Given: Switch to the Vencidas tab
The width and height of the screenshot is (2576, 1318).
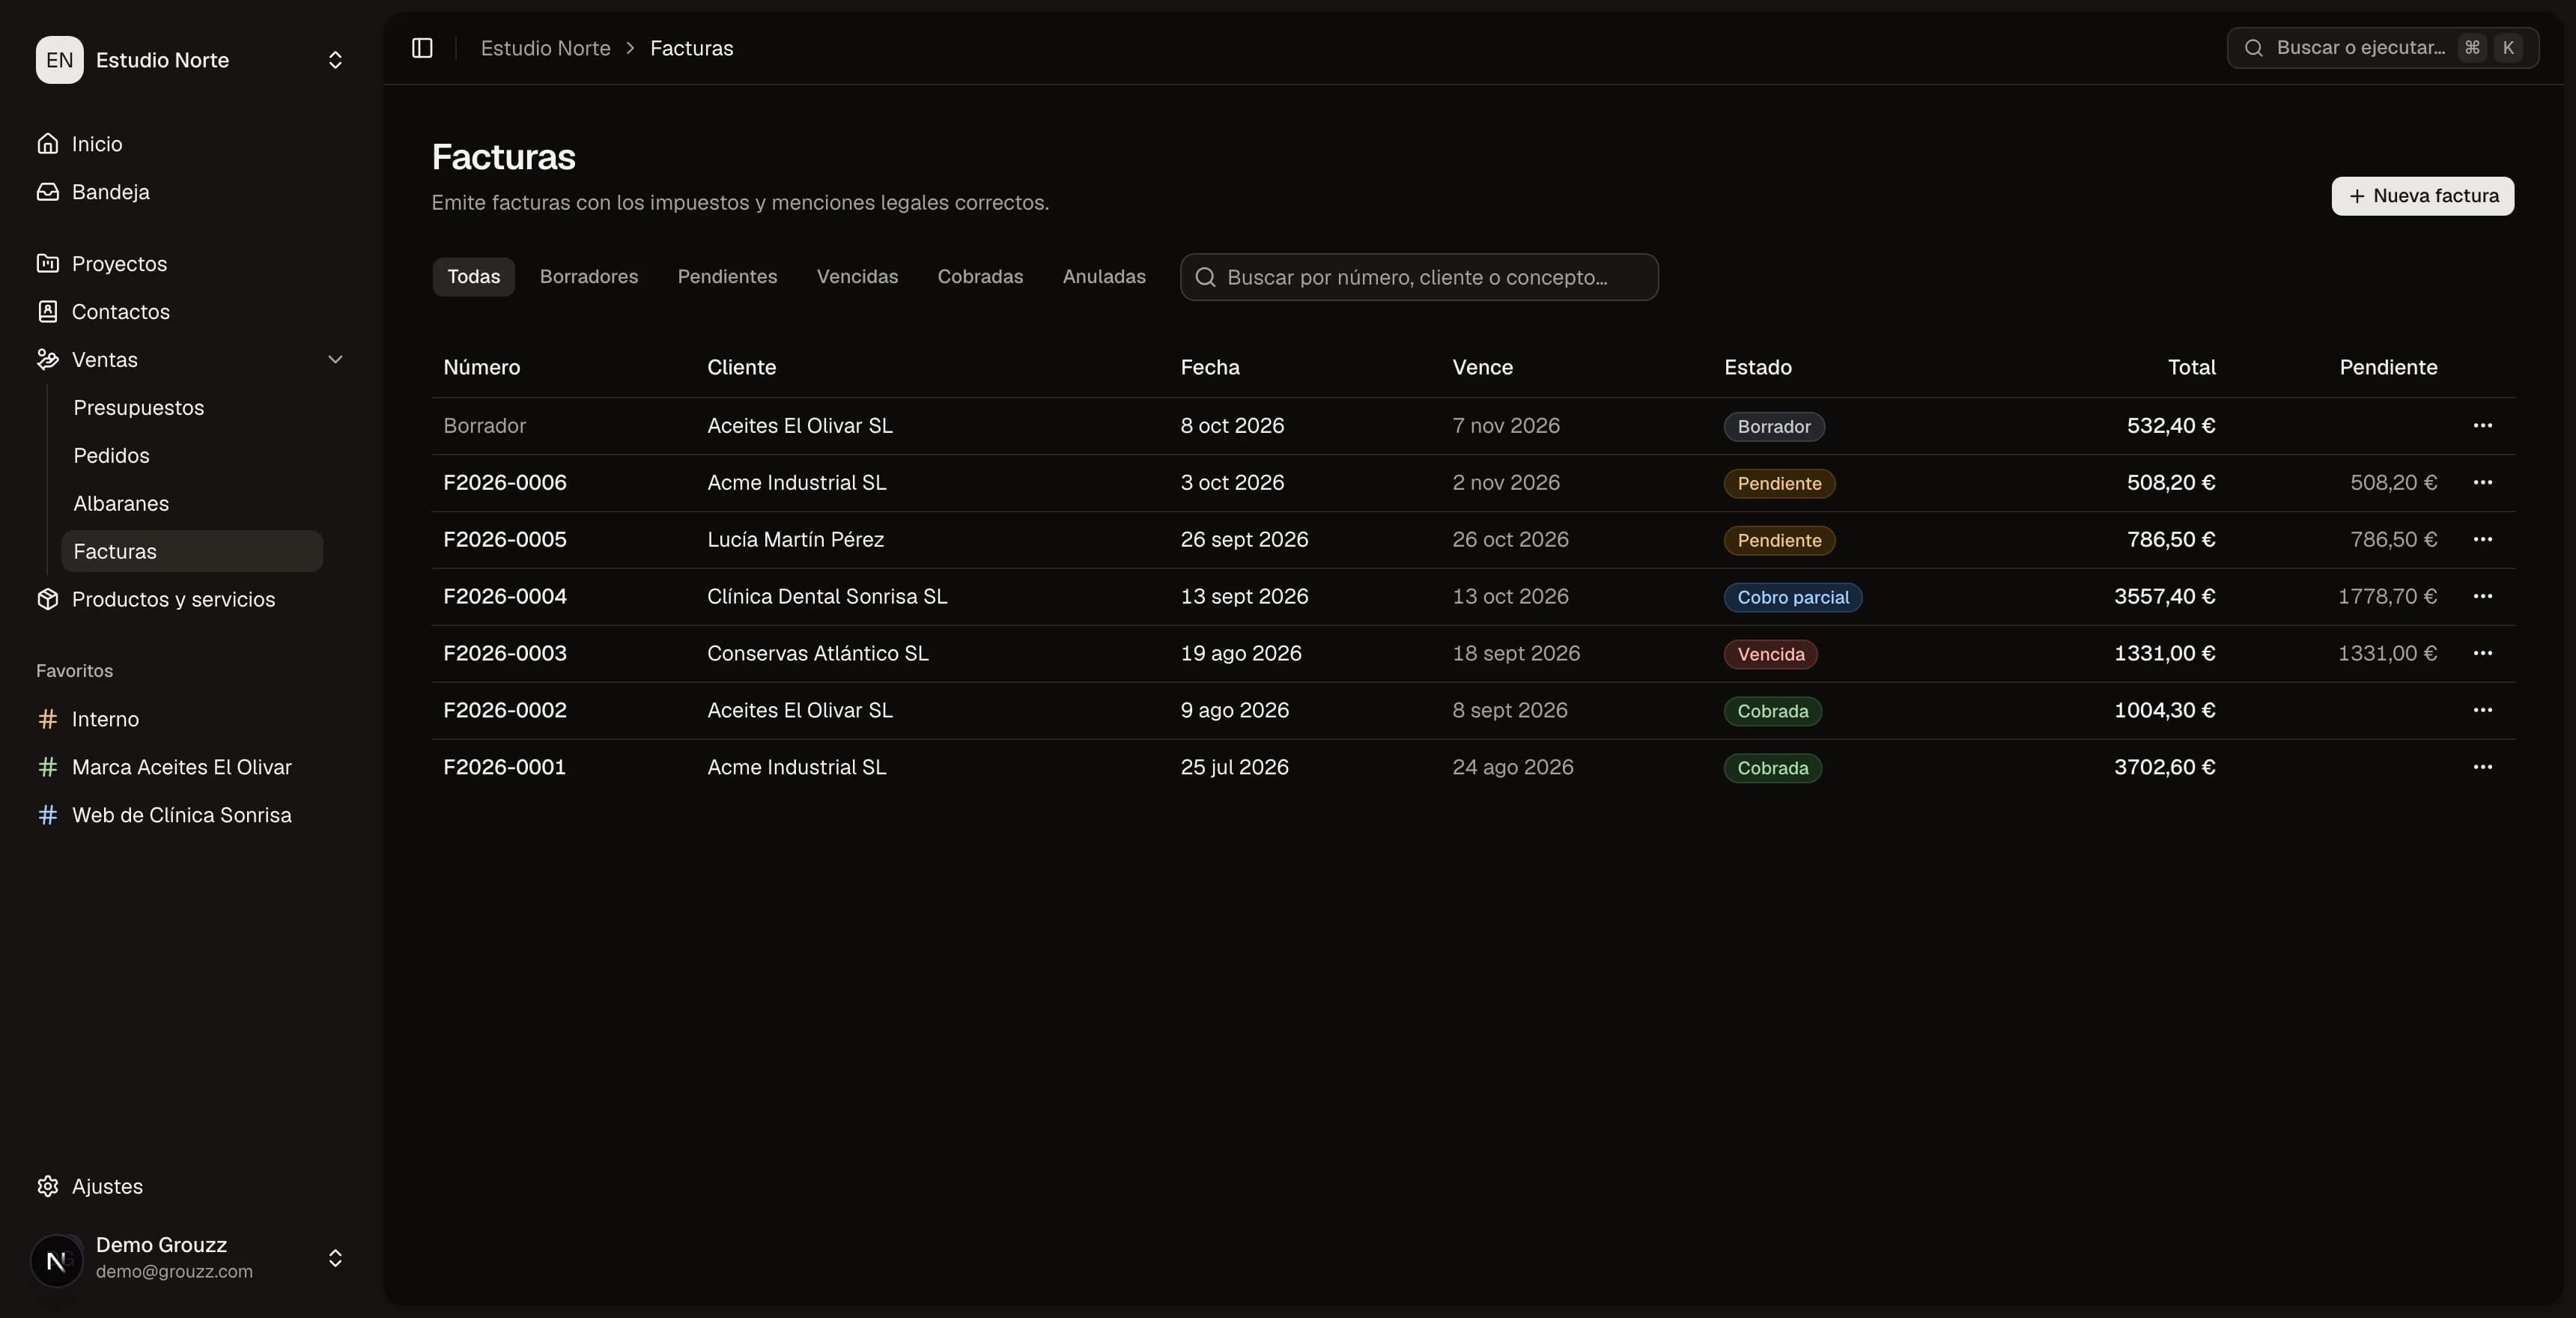Looking at the screenshot, I should pyautogui.click(x=857, y=277).
